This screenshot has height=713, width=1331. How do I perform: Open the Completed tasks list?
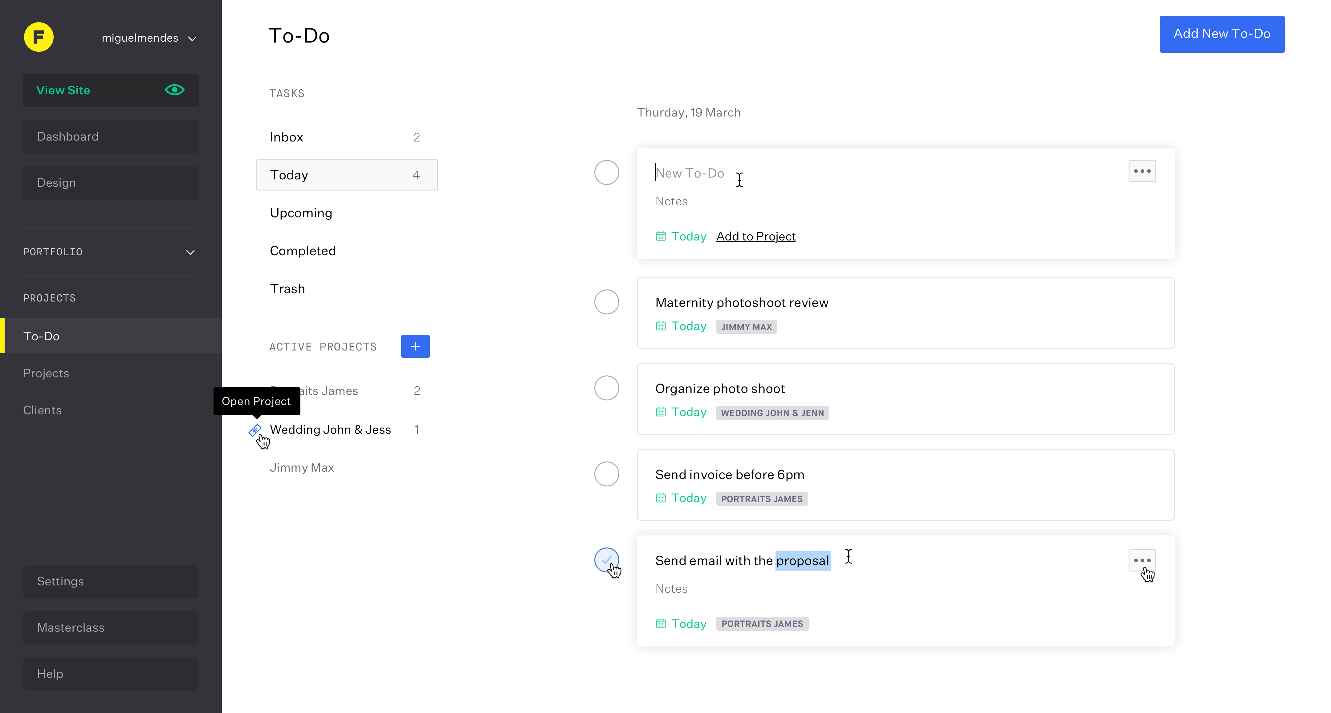[x=303, y=251]
